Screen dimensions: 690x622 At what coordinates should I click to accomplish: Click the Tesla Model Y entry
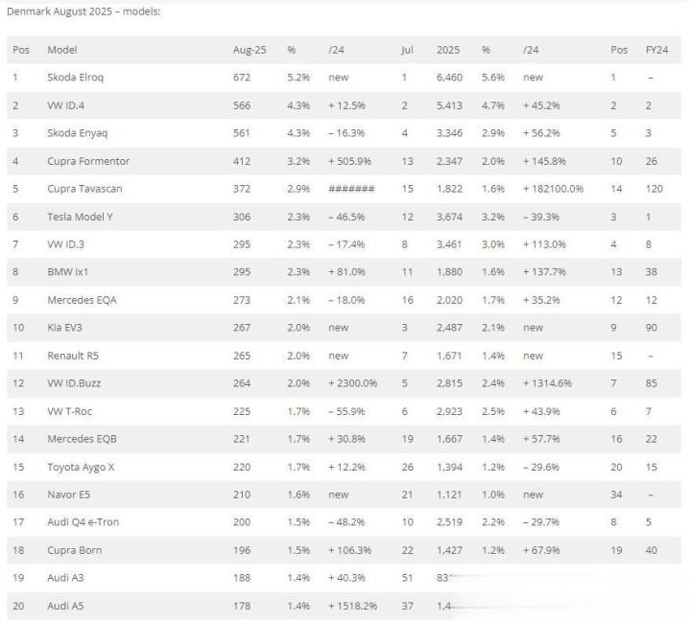point(81,217)
